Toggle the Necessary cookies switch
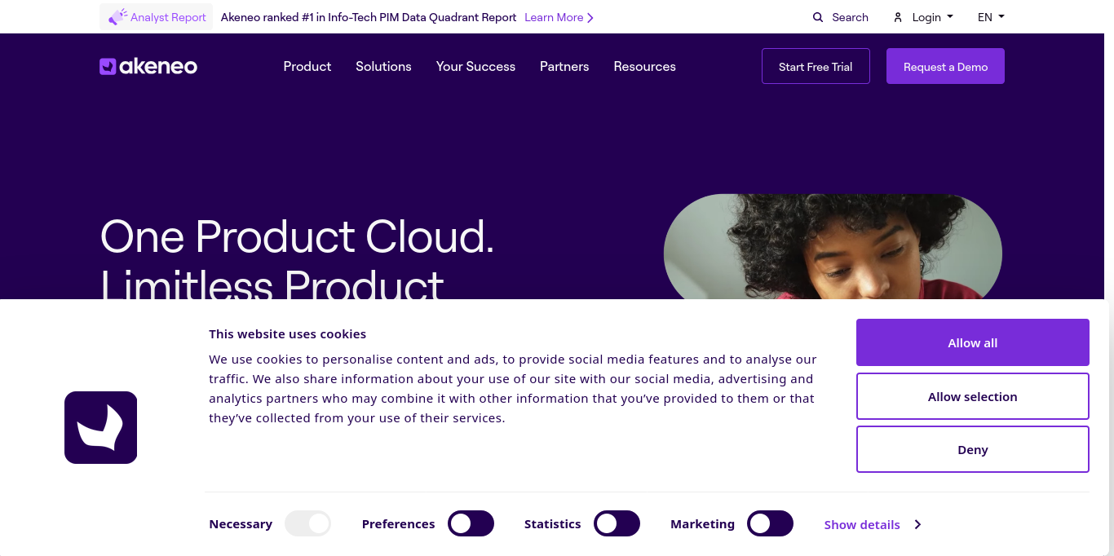The image size is (1114, 556). point(307,523)
